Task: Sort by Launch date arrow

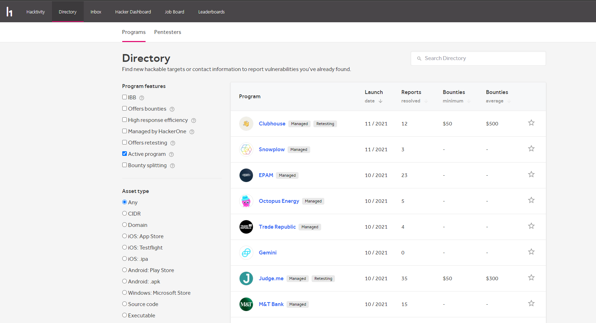Action: coord(380,101)
